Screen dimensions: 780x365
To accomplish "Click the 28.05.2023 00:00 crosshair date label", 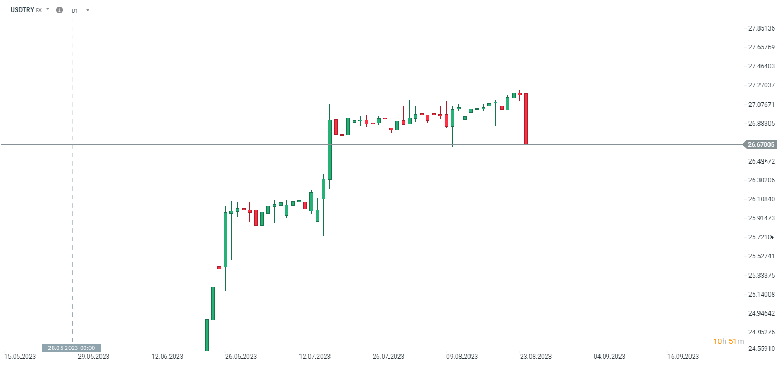I will coord(71,348).
